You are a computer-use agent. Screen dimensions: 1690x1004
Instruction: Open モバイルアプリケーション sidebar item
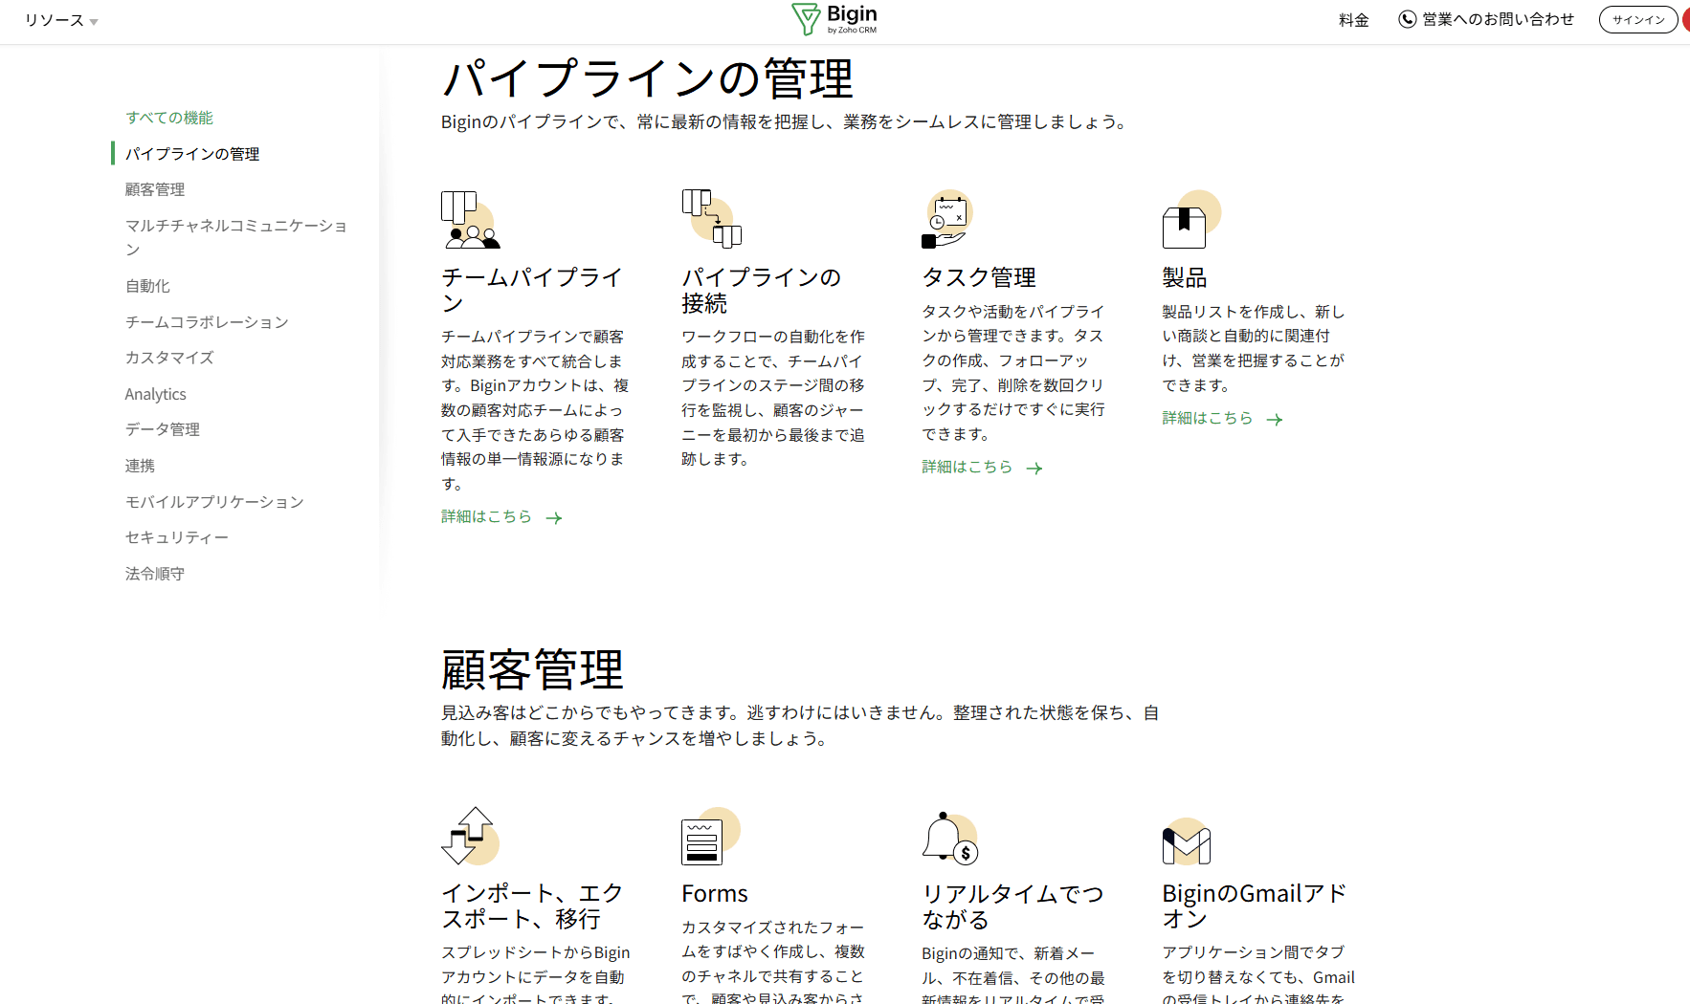[214, 502]
